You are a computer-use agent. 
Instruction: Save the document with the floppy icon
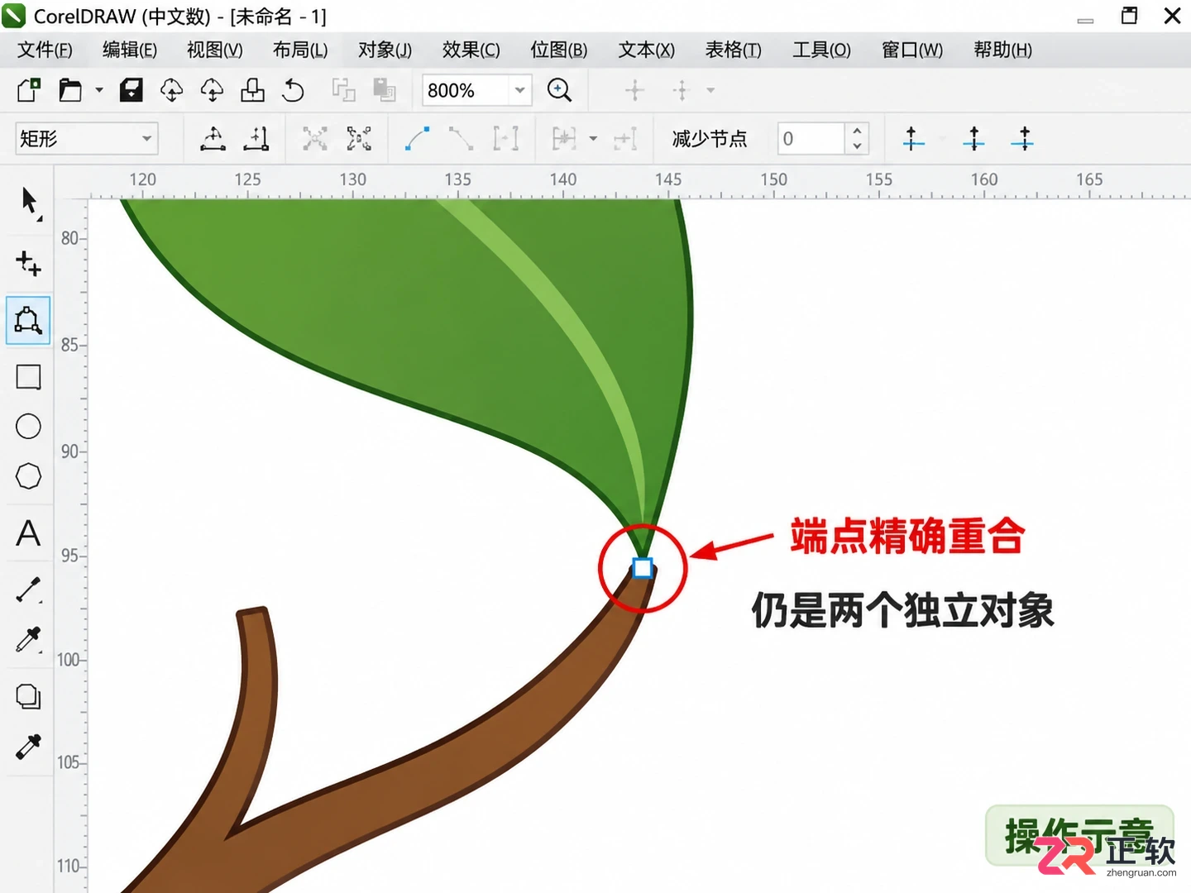tap(132, 89)
